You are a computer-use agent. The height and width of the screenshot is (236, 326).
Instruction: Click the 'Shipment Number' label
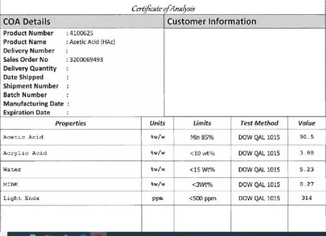(x=31, y=86)
